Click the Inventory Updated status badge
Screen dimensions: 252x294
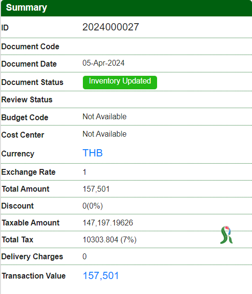(120, 83)
